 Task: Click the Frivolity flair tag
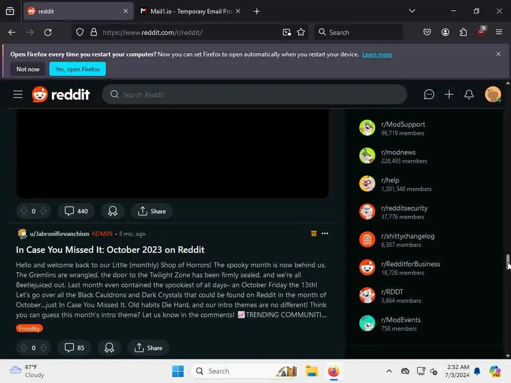pos(29,328)
